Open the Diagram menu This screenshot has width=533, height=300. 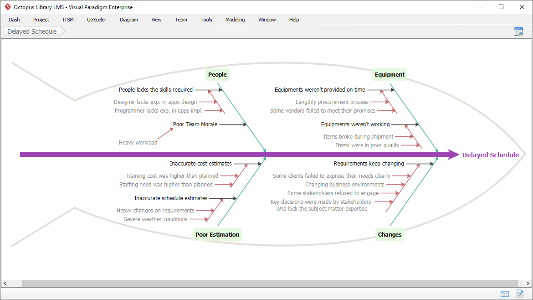pyautogui.click(x=128, y=20)
